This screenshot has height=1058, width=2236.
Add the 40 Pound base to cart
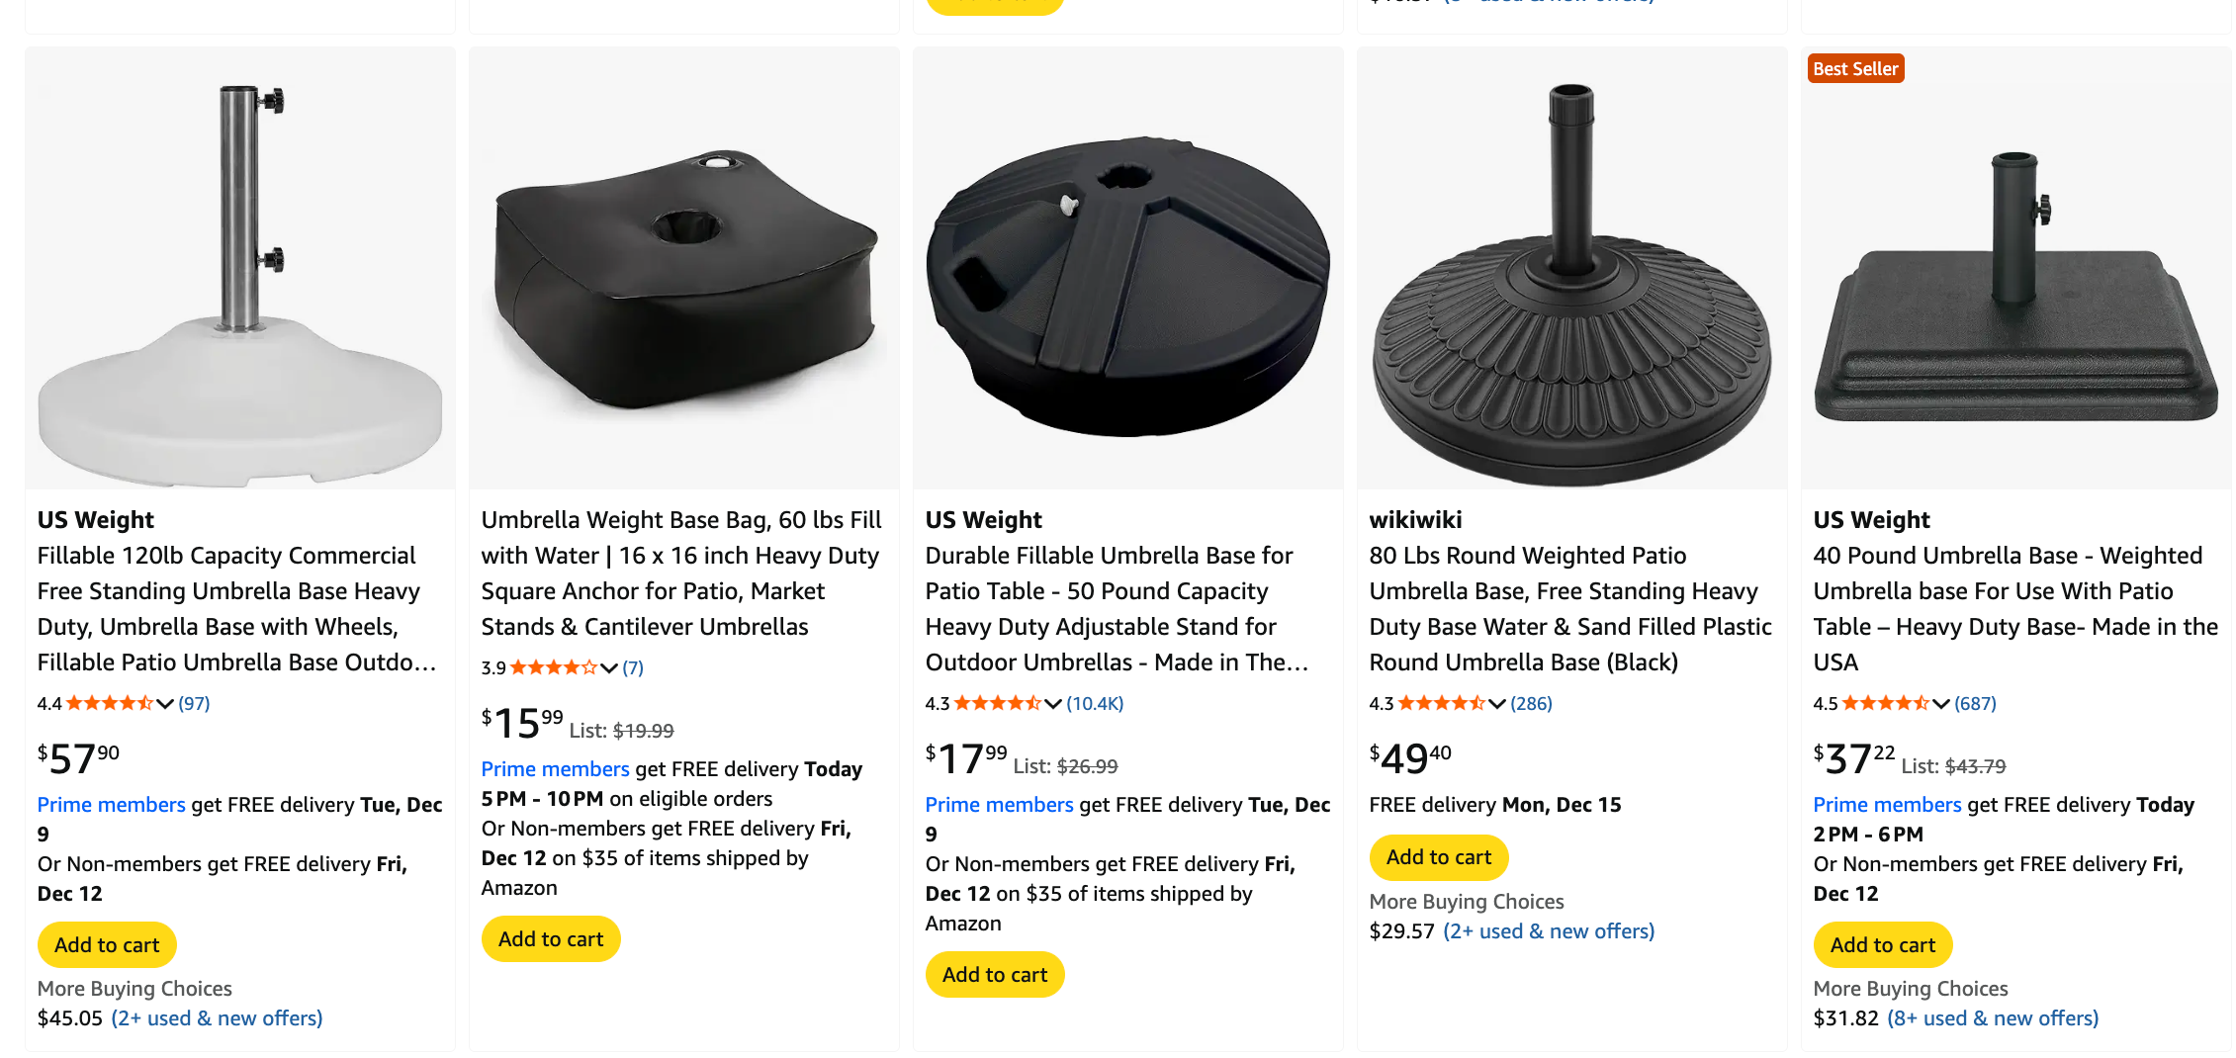point(1883,945)
